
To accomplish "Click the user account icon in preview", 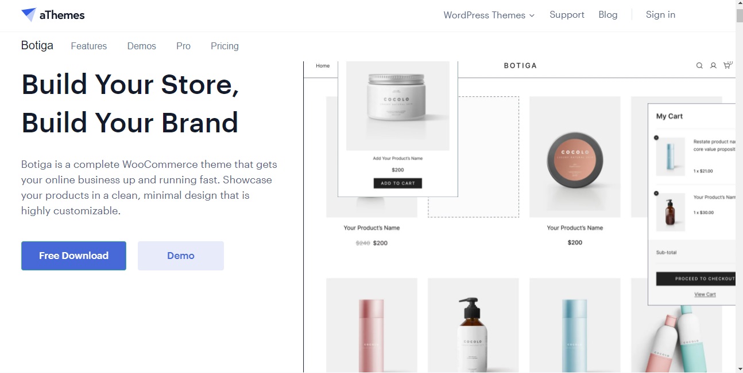I will (x=713, y=66).
